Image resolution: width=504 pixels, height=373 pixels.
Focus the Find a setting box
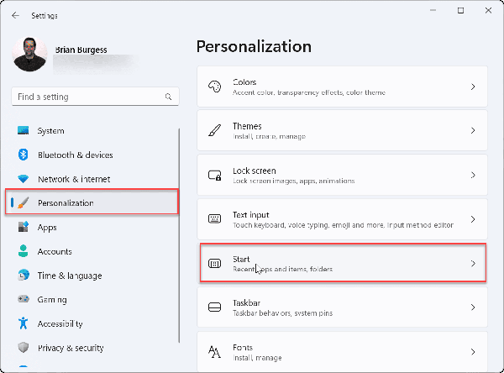click(x=95, y=97)
